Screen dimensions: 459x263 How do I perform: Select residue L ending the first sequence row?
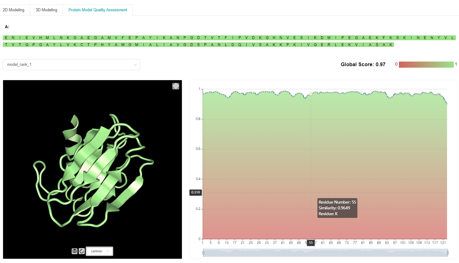[452, 38]
